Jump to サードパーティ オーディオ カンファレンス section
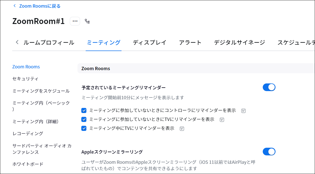Viewport: 315px width, 174px height. click(x=42, y=149)
